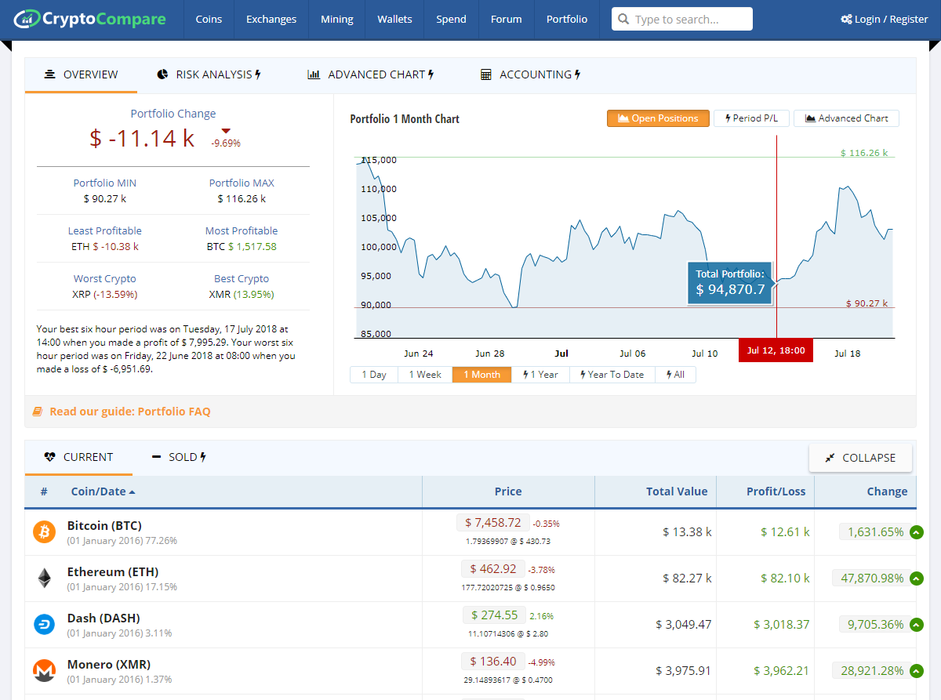The width and height of the screenshot is (941, 700).
Task: Enable the 1 Week chart period
Action: (x=425, y=375)
